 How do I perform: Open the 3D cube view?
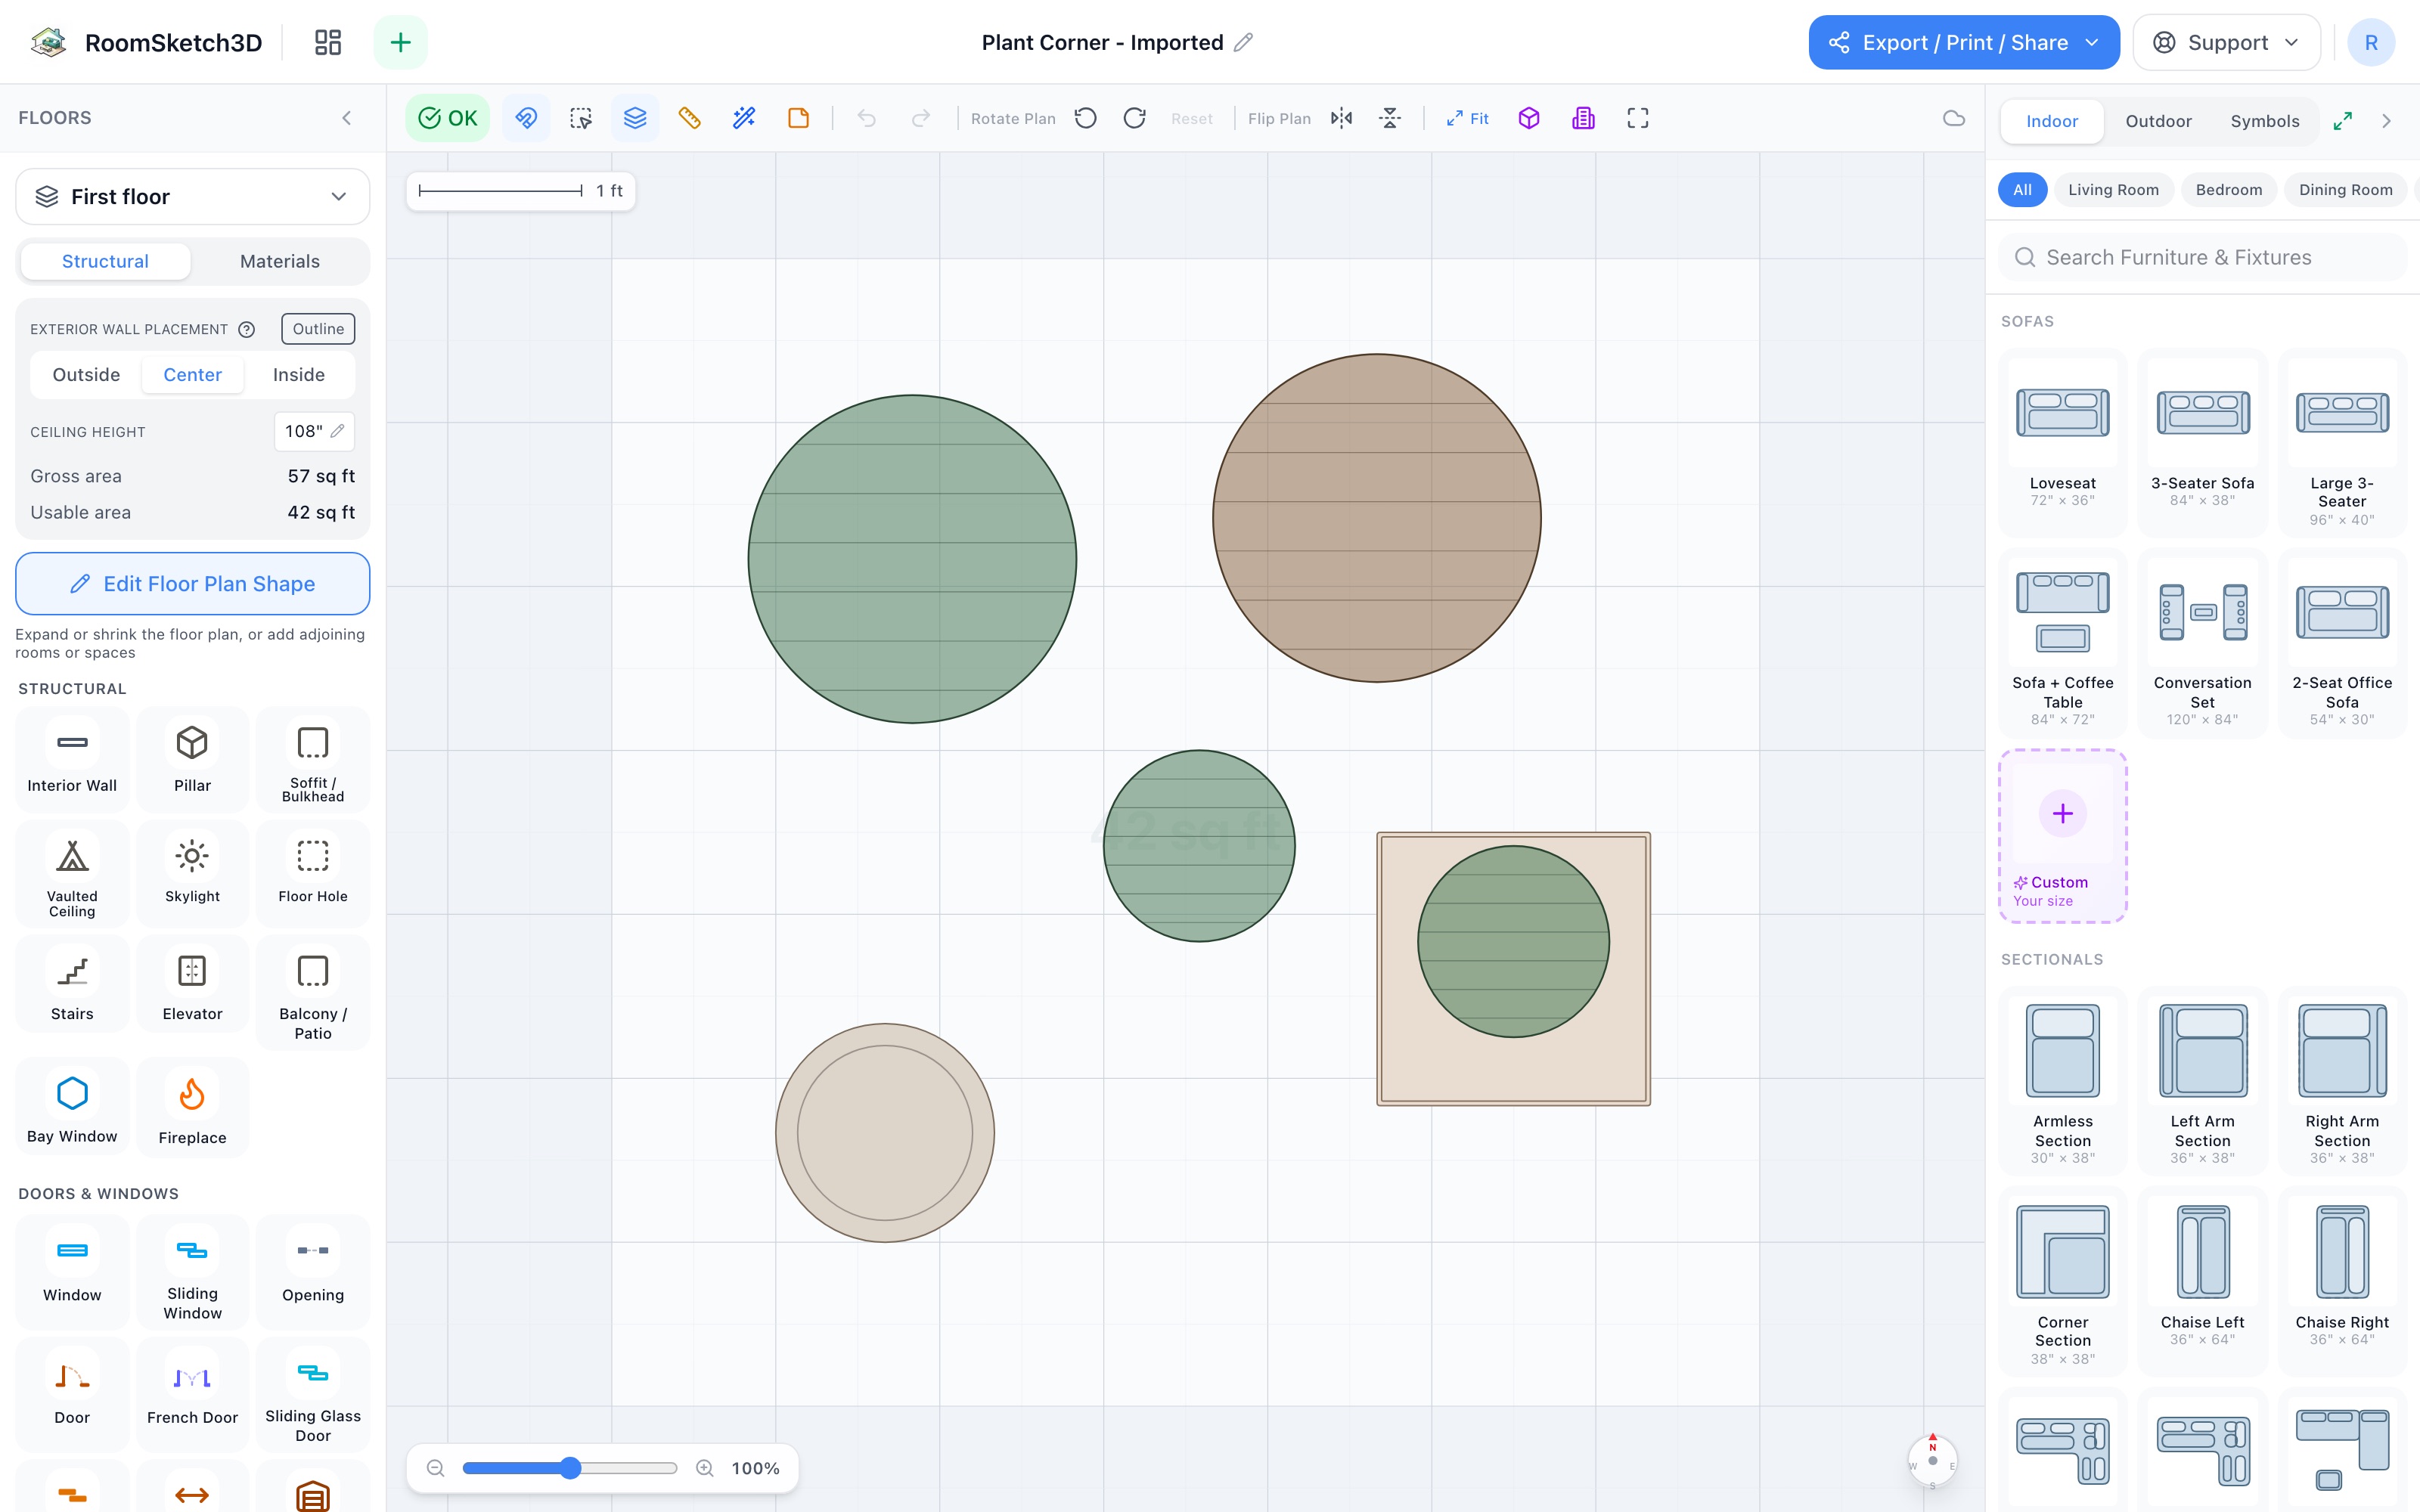[x=1529, y=118]
